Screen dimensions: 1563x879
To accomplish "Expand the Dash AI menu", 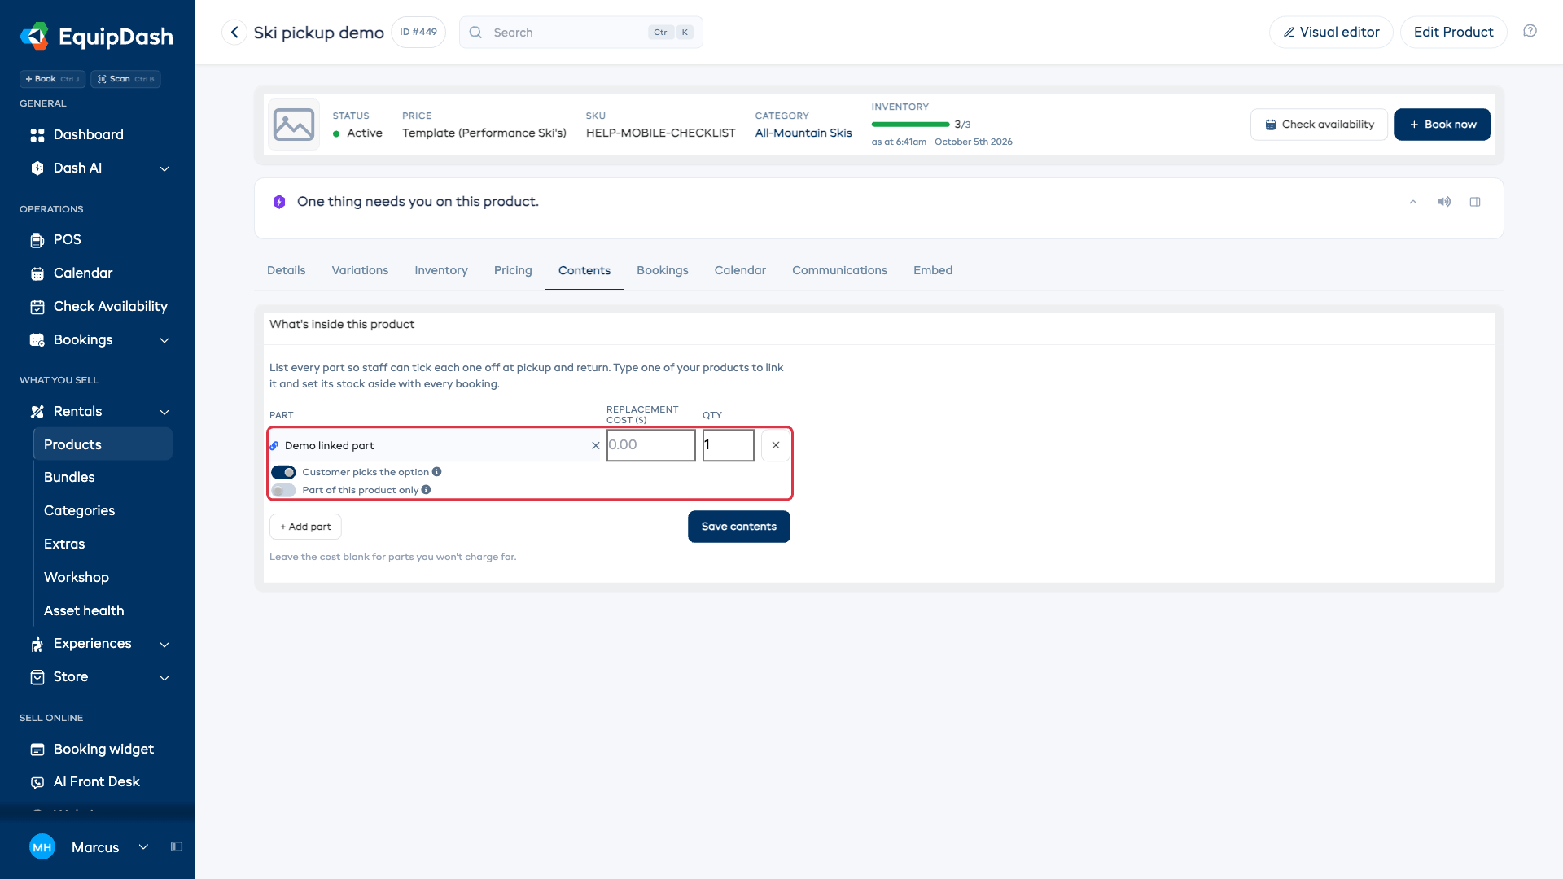I will click(164, 168).
